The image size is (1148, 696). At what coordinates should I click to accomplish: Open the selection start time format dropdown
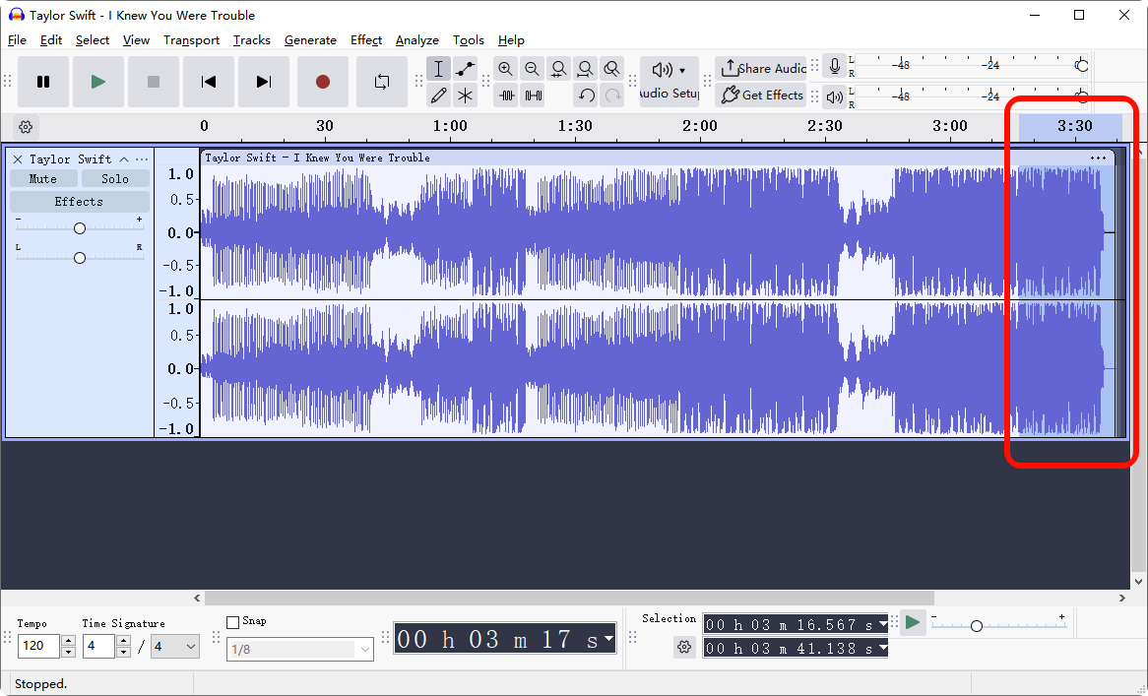[x=882, y=624]
